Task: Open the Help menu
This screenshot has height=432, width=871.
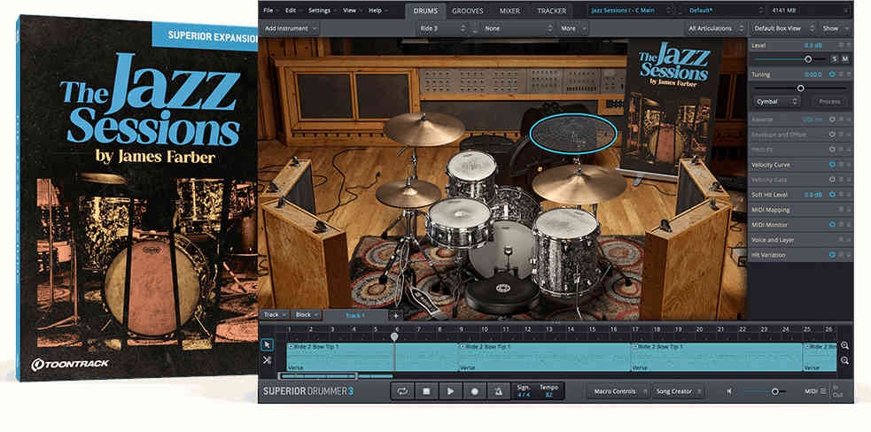Action: coord(378,10)
